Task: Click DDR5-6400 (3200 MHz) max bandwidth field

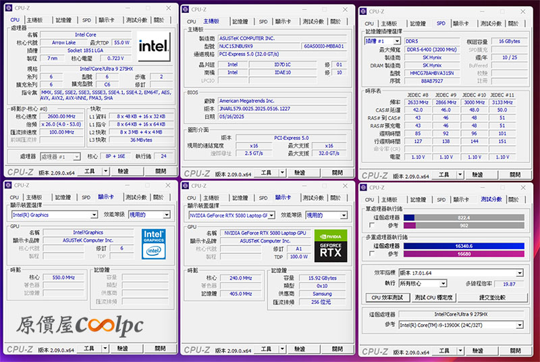Action: pos(432,49)
